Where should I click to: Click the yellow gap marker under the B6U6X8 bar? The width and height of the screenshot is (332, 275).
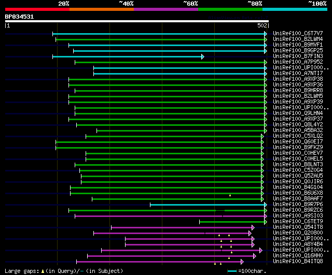tap(230, 195)
